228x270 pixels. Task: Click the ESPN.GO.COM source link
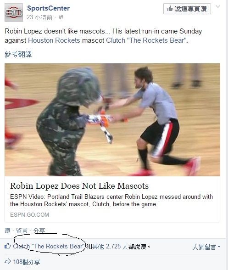(30, 215)
